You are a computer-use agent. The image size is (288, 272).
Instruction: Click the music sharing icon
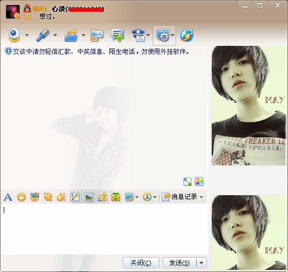click(x=102, y=197)
